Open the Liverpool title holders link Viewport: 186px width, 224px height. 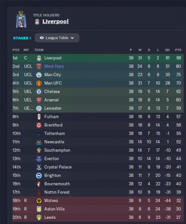[55, 22]
